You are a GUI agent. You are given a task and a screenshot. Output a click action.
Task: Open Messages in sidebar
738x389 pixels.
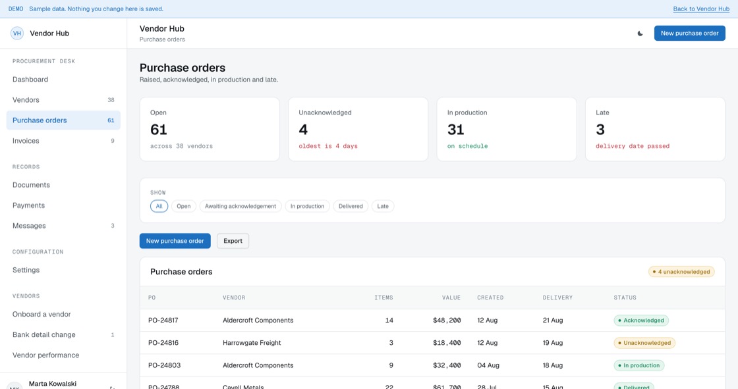(63, 226)
